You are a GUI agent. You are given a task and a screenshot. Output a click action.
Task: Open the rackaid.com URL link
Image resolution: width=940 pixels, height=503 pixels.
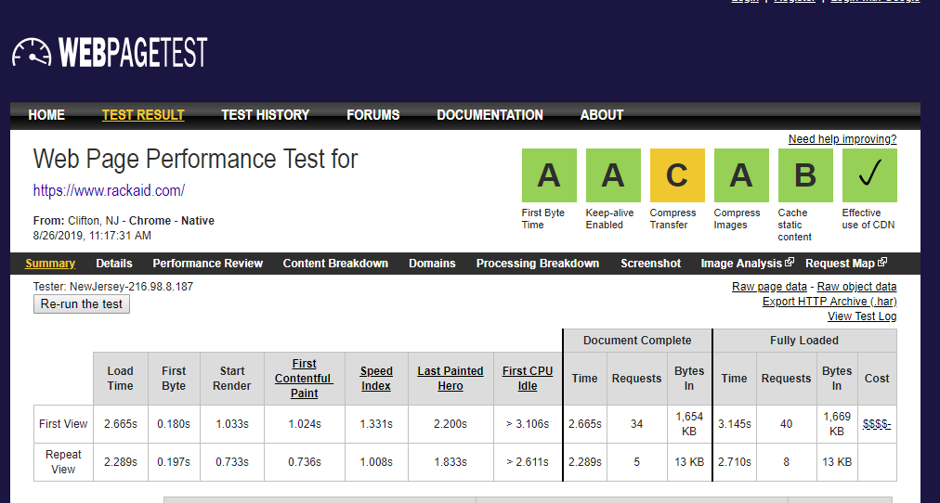point(109,191)
